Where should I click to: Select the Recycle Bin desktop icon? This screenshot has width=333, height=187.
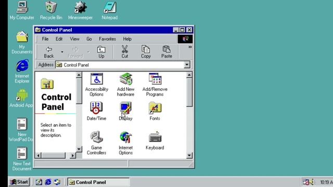[51, 10]
